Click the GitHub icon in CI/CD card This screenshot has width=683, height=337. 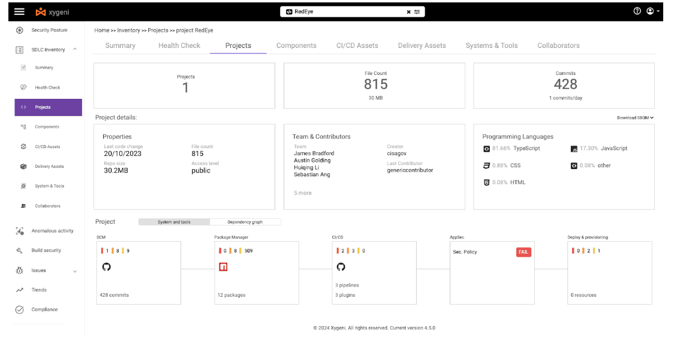pyautogui.click(x=341, y=267)
